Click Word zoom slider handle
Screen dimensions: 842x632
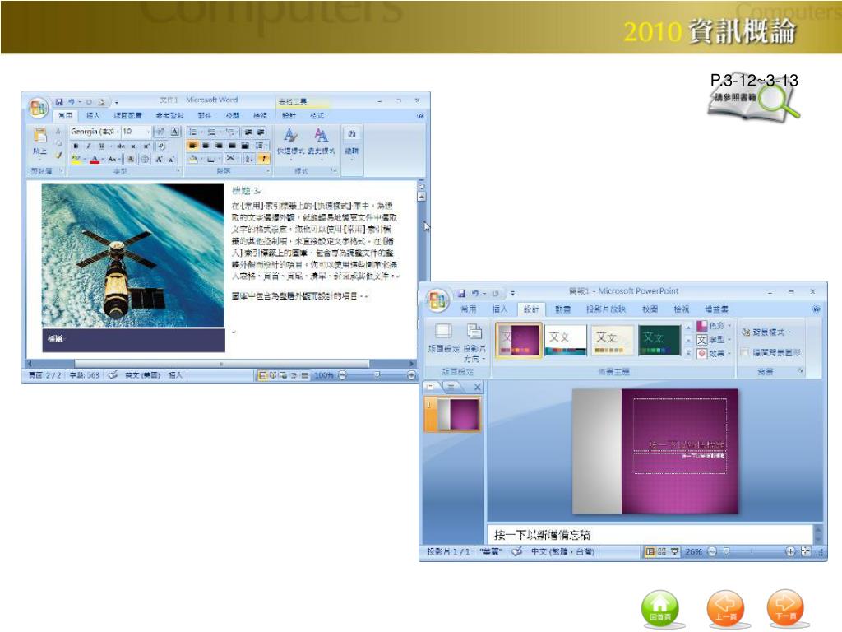pos(377,375)
